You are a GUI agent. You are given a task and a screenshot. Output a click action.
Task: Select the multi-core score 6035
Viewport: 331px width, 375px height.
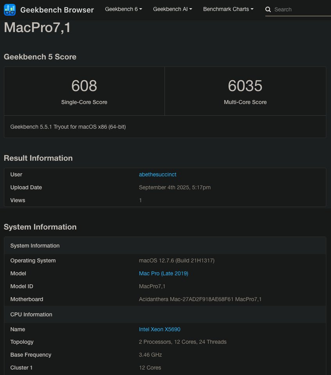click(x=245, y=86)
